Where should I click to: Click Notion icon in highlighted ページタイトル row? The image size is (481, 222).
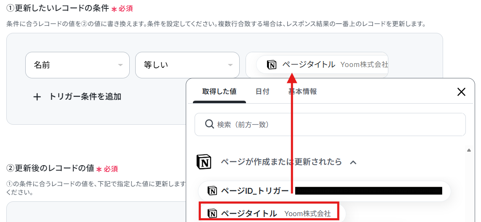pyautogui.click(x=212, y=213)
